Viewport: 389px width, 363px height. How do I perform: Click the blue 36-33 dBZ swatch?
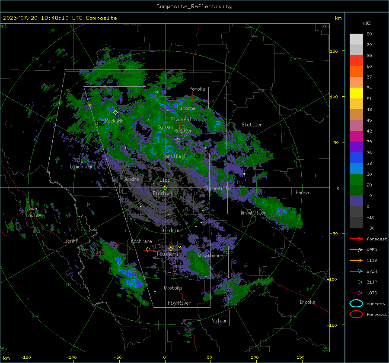click(x=356, y=158)
